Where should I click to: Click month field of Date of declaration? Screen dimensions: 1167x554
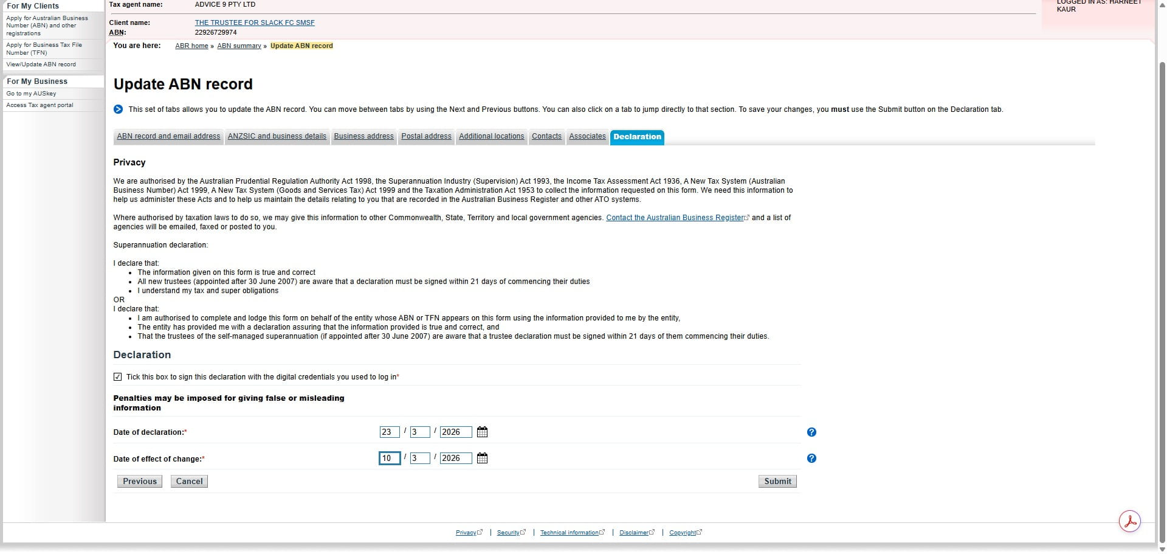click(x=420, y=432)
